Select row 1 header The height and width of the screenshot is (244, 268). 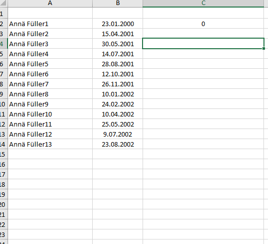point(4,13)
